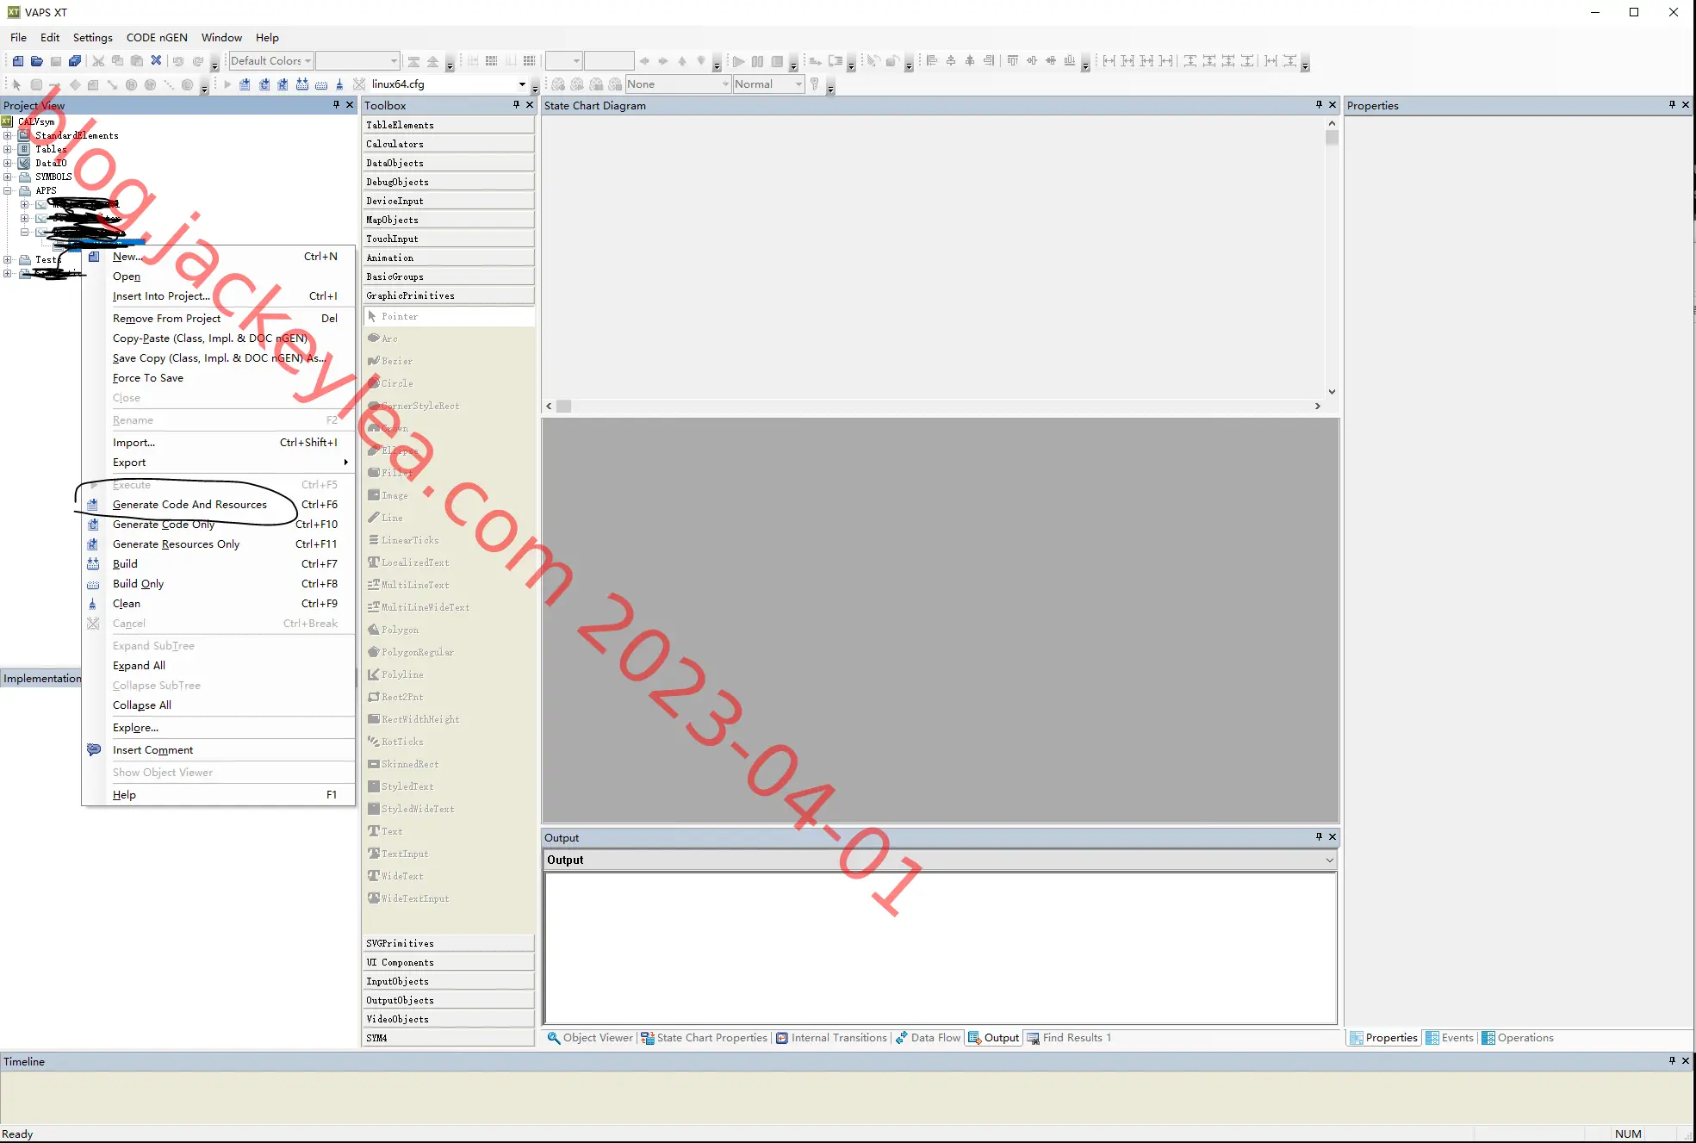Click the State Chart horizontal scrollbar thumb

pos(564,407)
